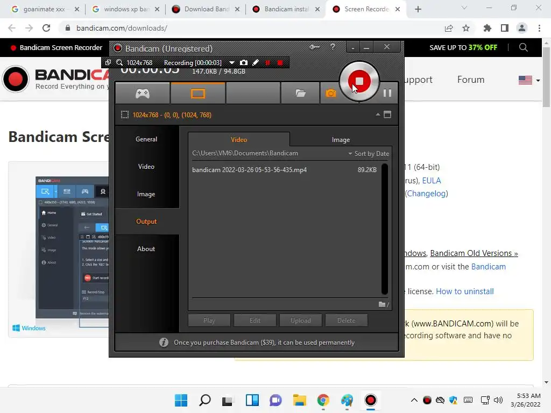This screenshot has width=551, height=413.
Task: Click folder icon below file list
Action: [x=383, y=304]
